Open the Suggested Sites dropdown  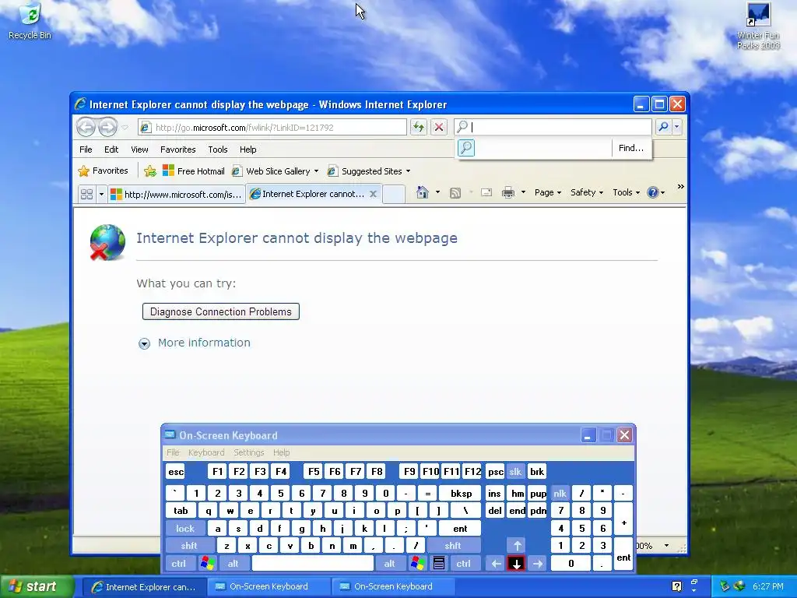pyautogui.click(x=408, y=171)
